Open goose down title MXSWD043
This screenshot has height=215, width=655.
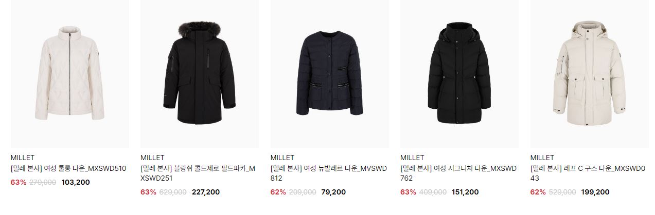(588, 173)
